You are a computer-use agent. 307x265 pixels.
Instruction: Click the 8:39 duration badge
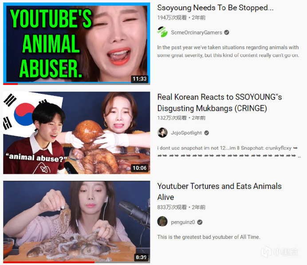141,257
